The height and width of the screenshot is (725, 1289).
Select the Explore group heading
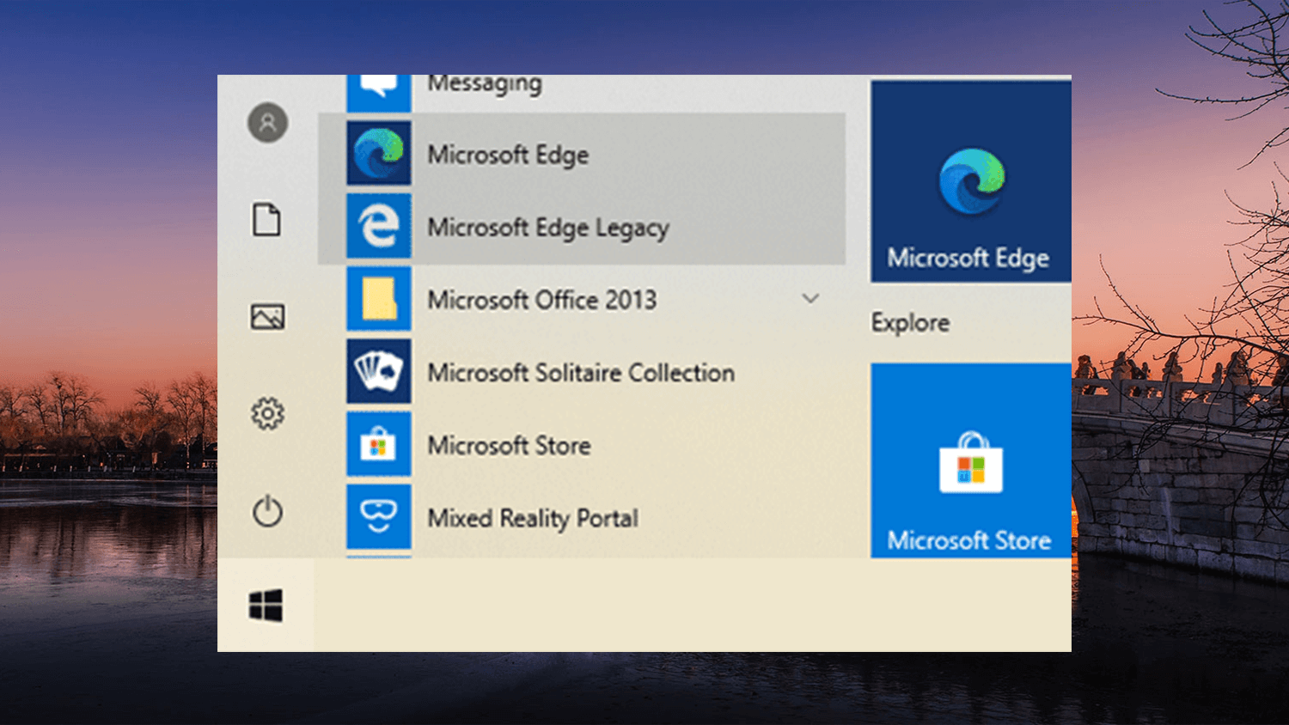tap(910, 323)
